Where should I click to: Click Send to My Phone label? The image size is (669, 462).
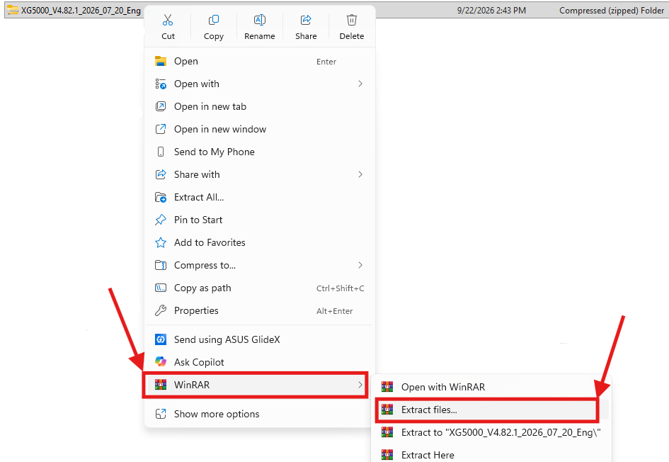coord(215,152)
